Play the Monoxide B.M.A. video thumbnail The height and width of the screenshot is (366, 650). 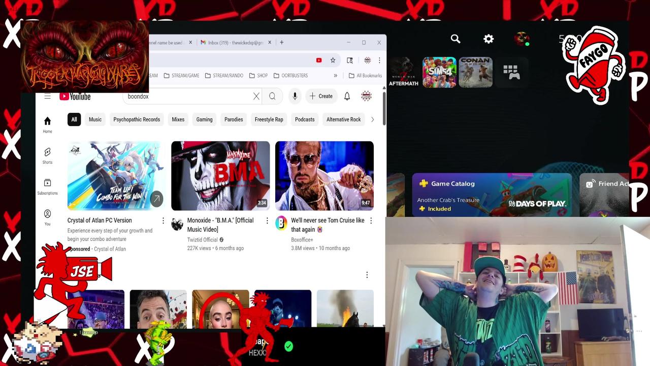click(x=220, y=176)
